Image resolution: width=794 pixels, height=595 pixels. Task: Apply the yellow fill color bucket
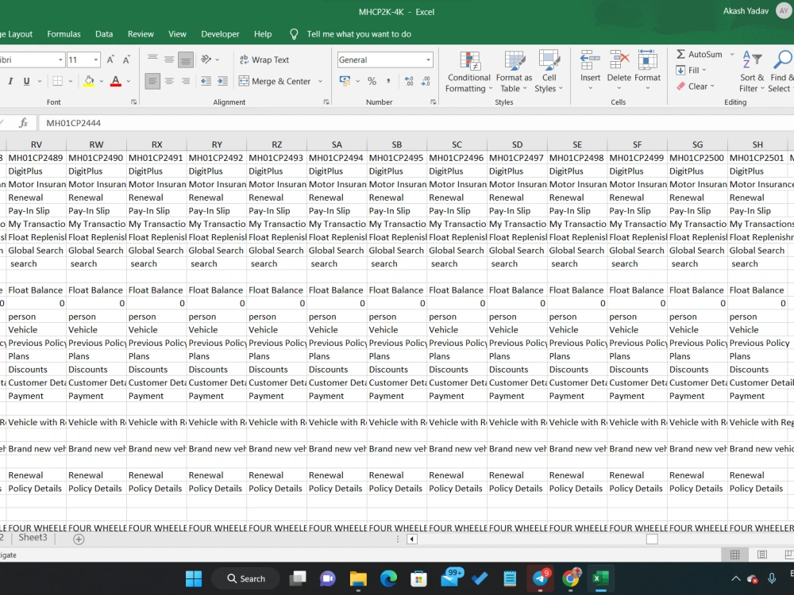coord(89,81)
